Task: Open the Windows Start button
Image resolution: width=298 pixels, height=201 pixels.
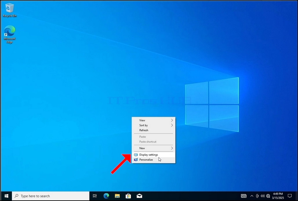Action: click(x=6, y=196)
